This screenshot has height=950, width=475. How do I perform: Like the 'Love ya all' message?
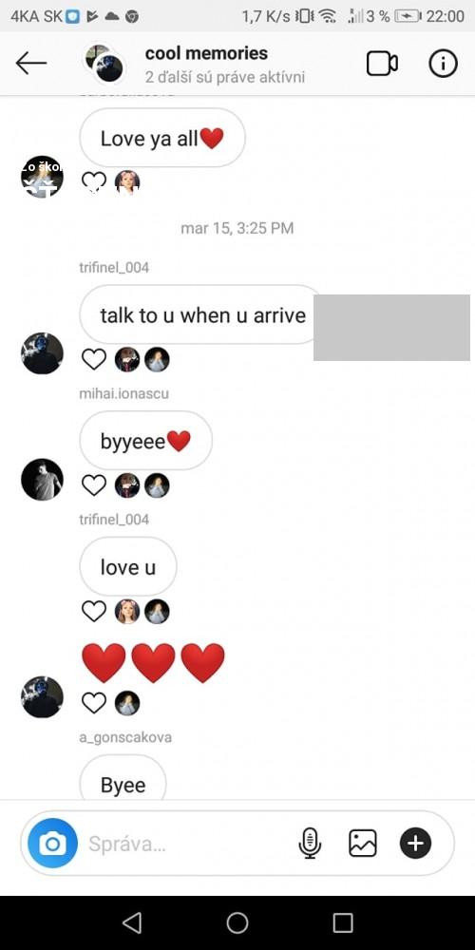pos(94,181)
